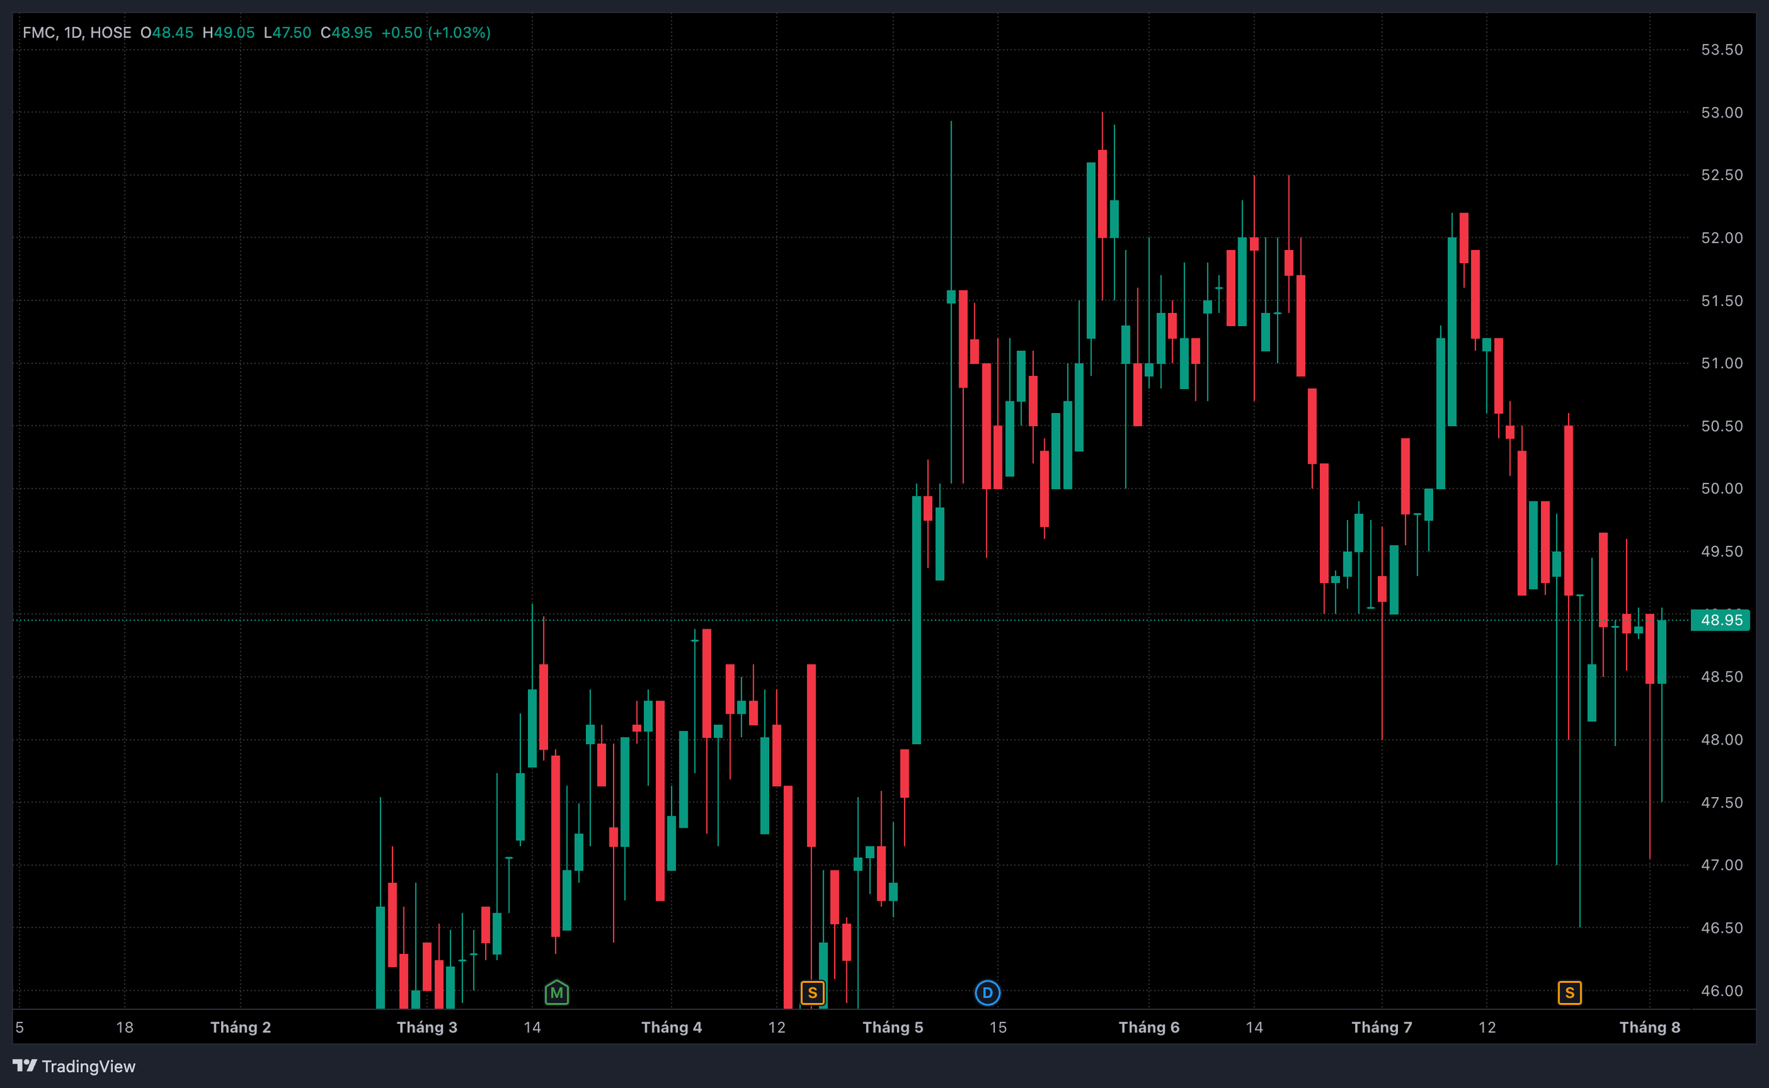The image size is (1769, 1088).
Task: Click the 48.00 price axis label
Action: 1721,740
